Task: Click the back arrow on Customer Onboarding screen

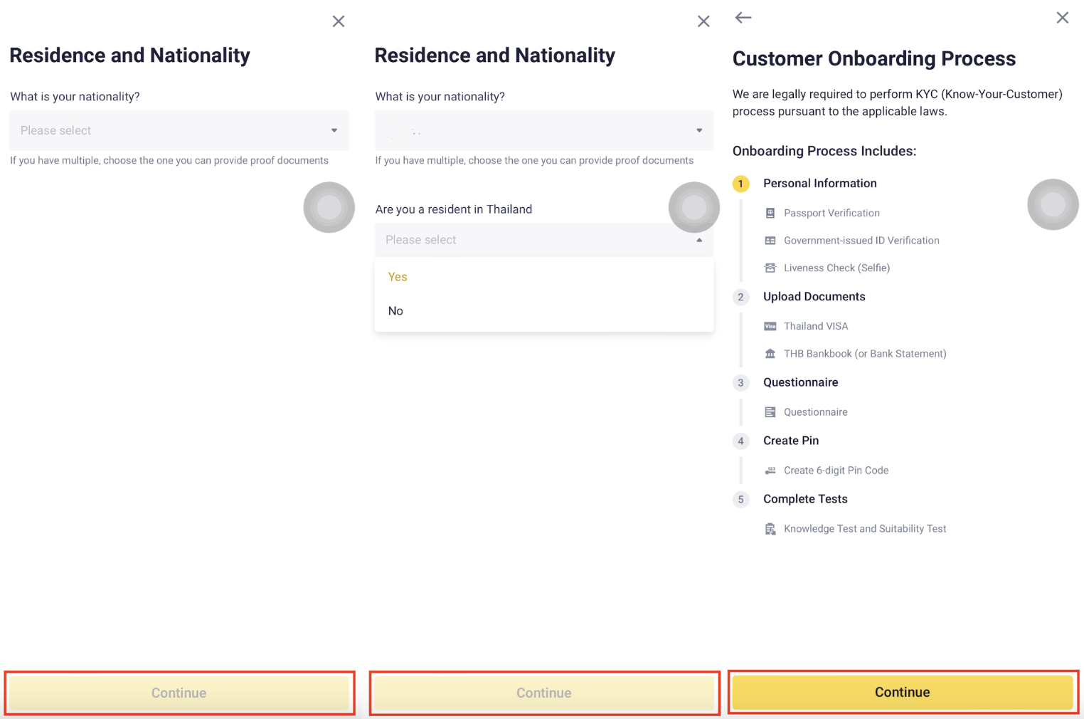Action: coord(743,18)
